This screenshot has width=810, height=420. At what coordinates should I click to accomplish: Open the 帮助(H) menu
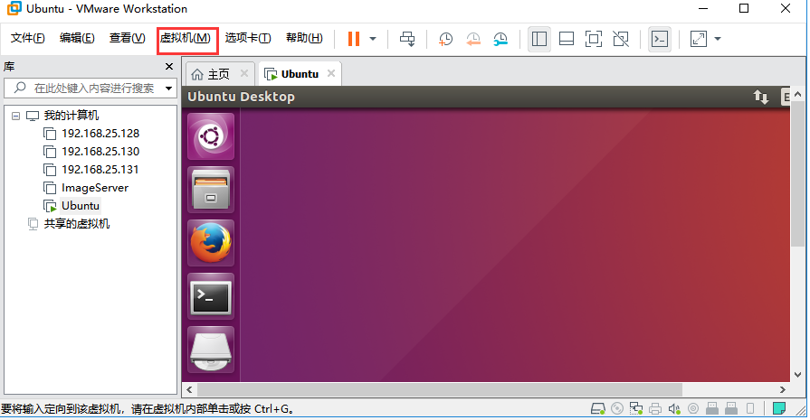pos(304,38)
